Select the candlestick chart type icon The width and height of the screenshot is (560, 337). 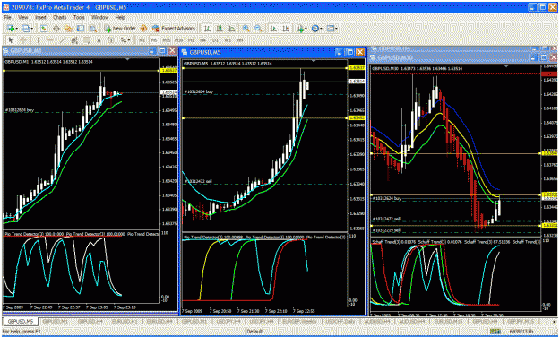point(220,28)
